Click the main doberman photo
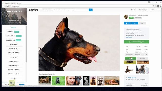This screenshot has width=162, height=91. click(x=79, y=43)
